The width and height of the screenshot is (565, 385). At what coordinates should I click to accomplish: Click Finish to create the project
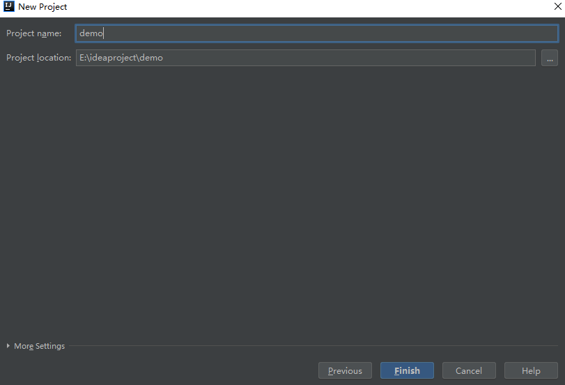407,370
